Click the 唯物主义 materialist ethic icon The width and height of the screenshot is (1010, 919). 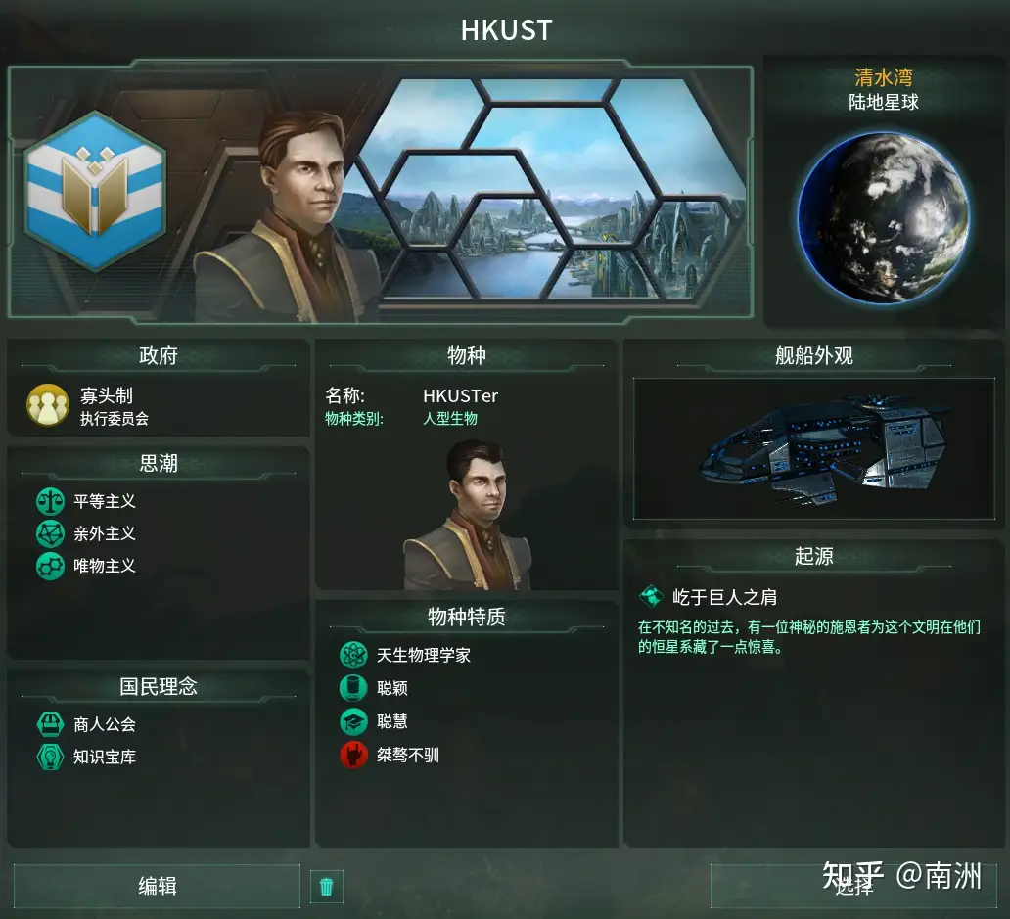[50, 566]
